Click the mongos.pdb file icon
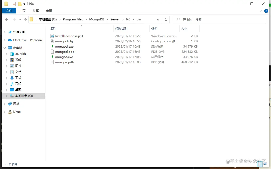The height and width of the screenshot is (169, 271). pos(52,62)
